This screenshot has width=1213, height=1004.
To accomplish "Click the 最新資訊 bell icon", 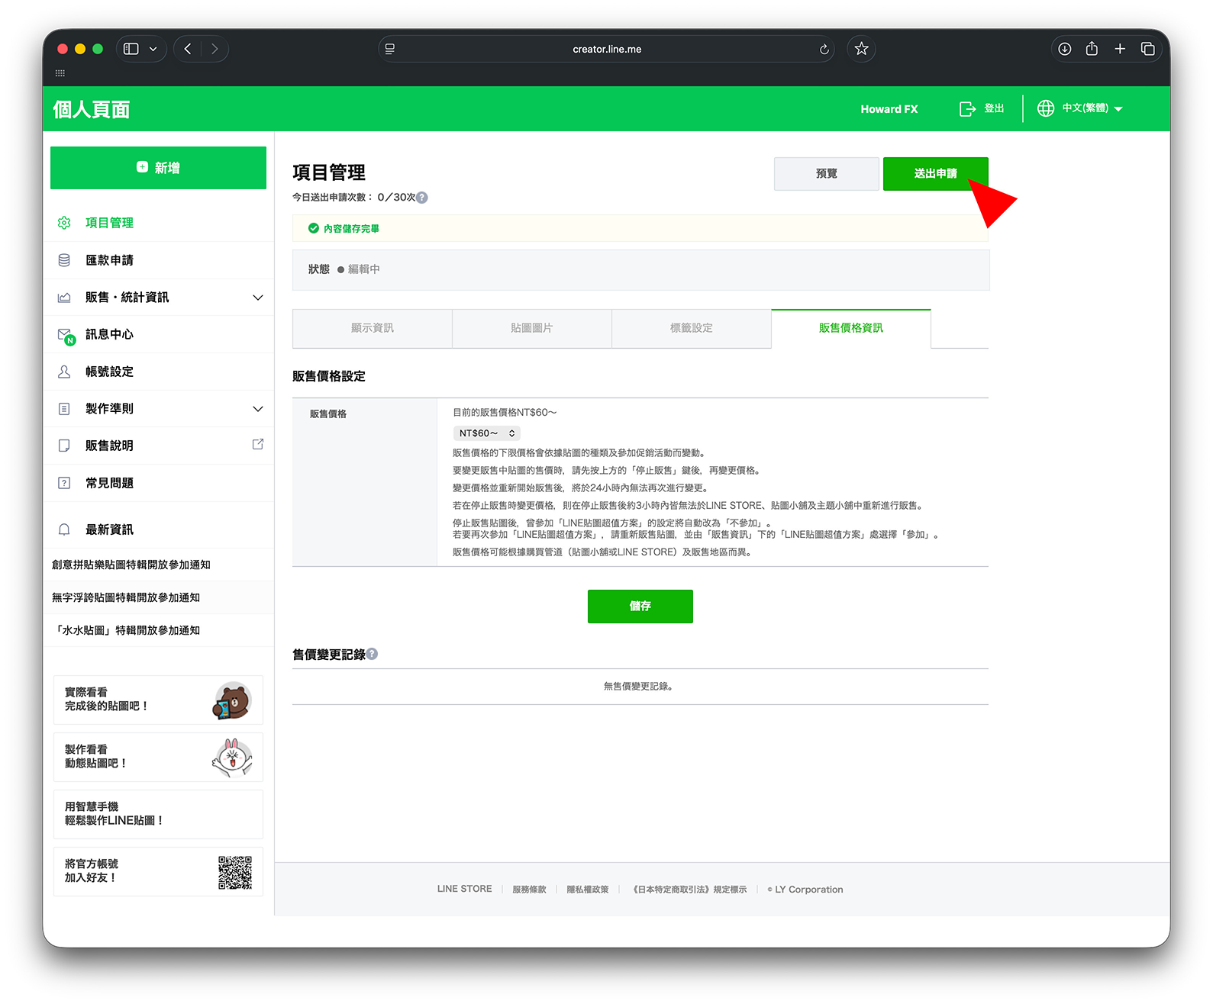I will pyautogui.click(x=64, y=529).
